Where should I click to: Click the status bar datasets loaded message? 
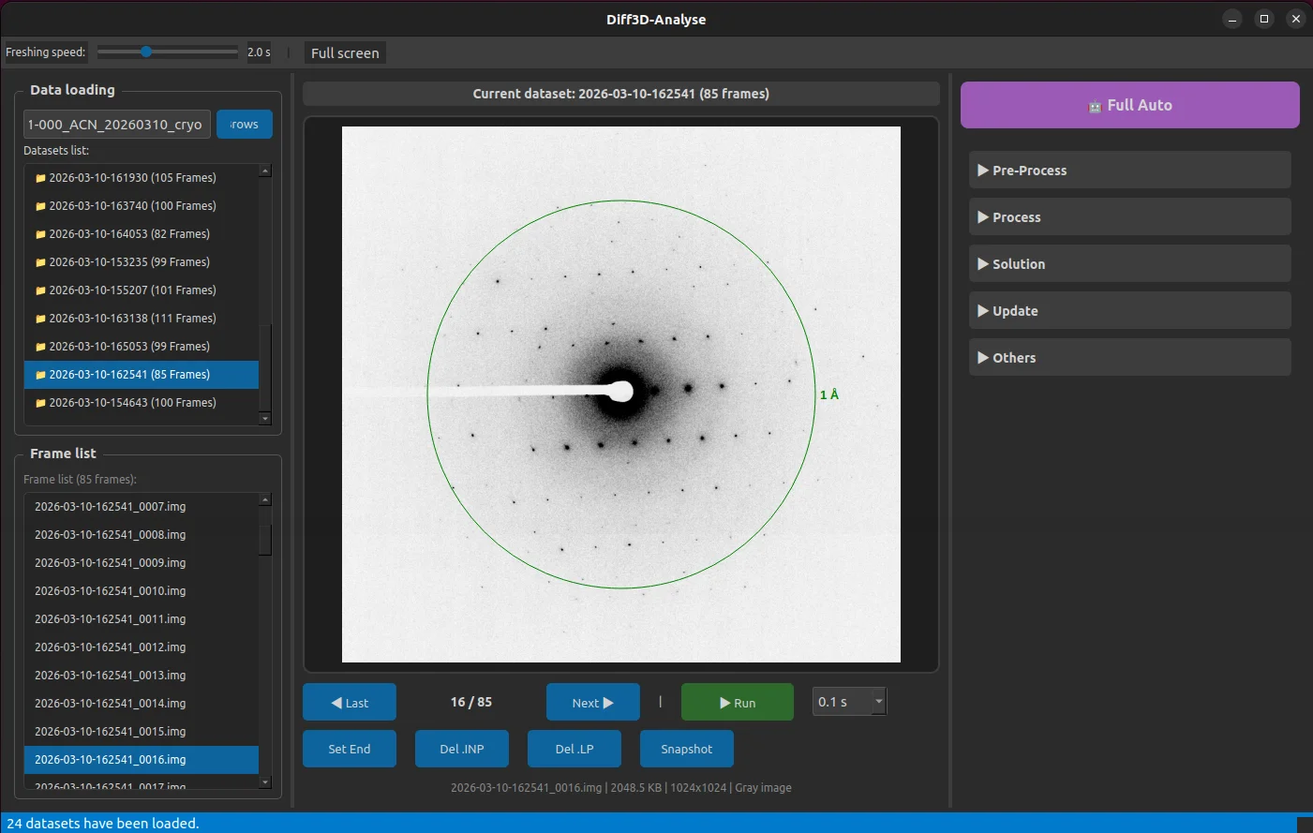tap(103, 823)
